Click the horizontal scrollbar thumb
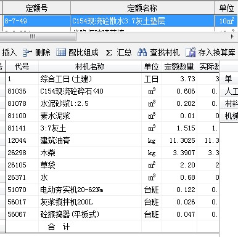The width and height of the screenshot is (238, 237). [x=38, y=37]
